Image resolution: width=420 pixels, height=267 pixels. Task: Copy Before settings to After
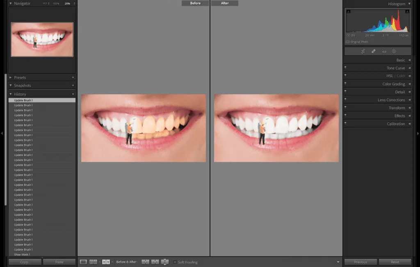coord(146,262)
